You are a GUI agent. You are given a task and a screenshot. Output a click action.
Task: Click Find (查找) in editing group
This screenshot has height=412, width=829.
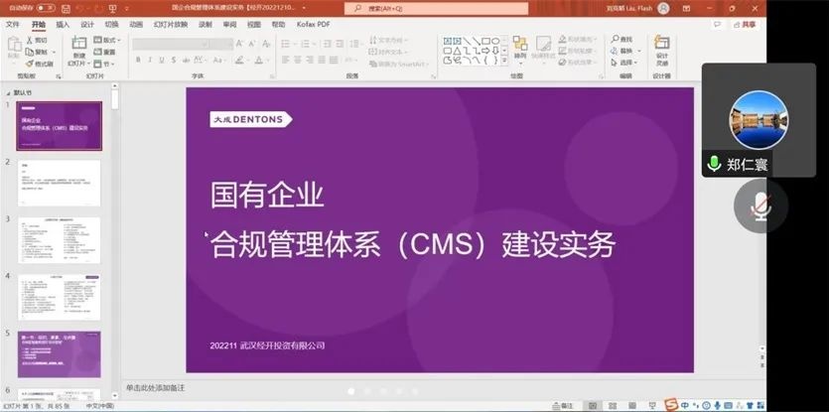pyautogui.click(x=622, y=39)
